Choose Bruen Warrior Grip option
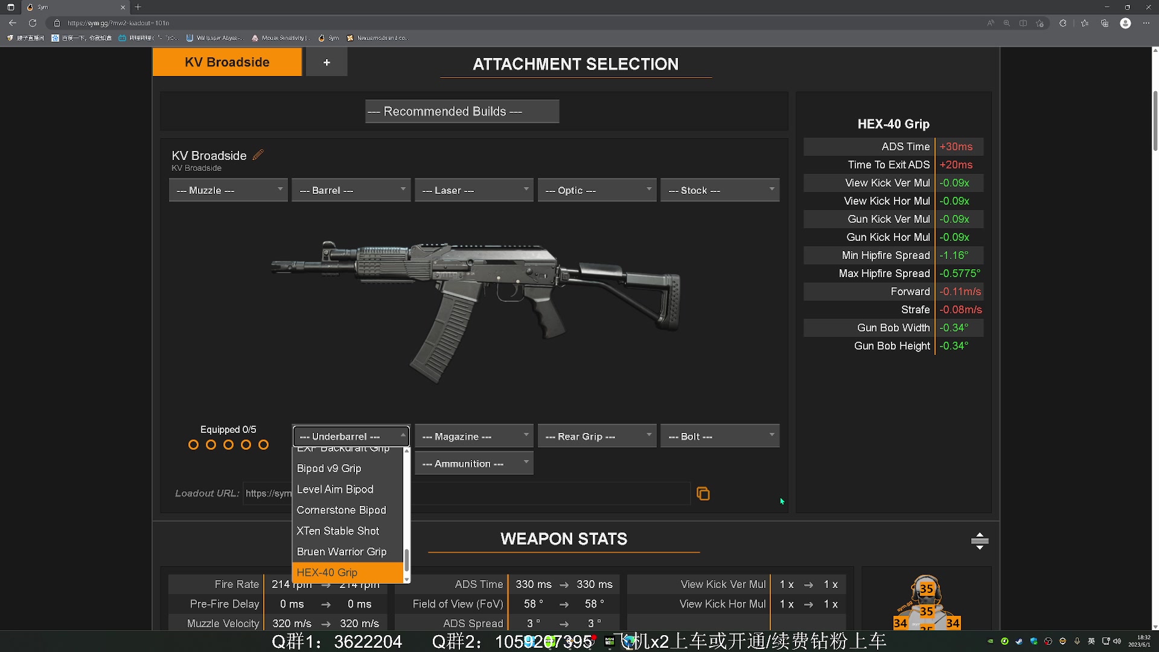The image size is (1159, 652). click(348, 552)
